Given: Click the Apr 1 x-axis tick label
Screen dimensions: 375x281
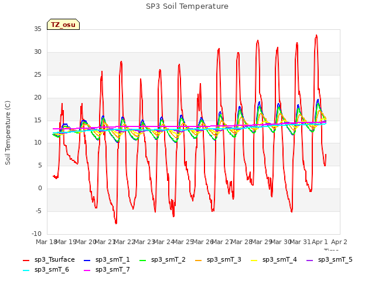Looking at the screenshot, I should (x=319, y=242).
